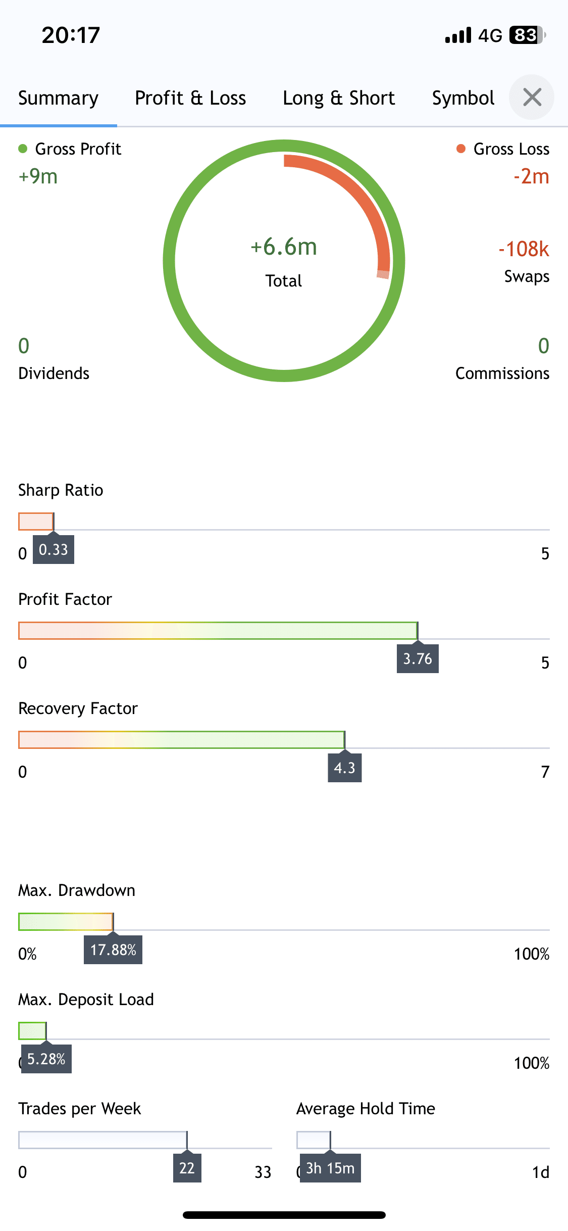Tap the Max. Deposit Load 5.28% marker

tap(46, 1059)
